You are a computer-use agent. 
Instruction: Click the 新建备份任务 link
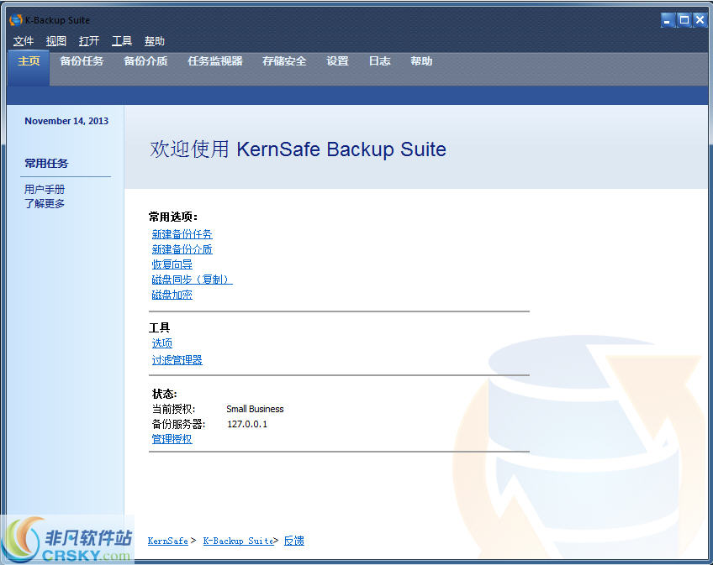(182, 234)
